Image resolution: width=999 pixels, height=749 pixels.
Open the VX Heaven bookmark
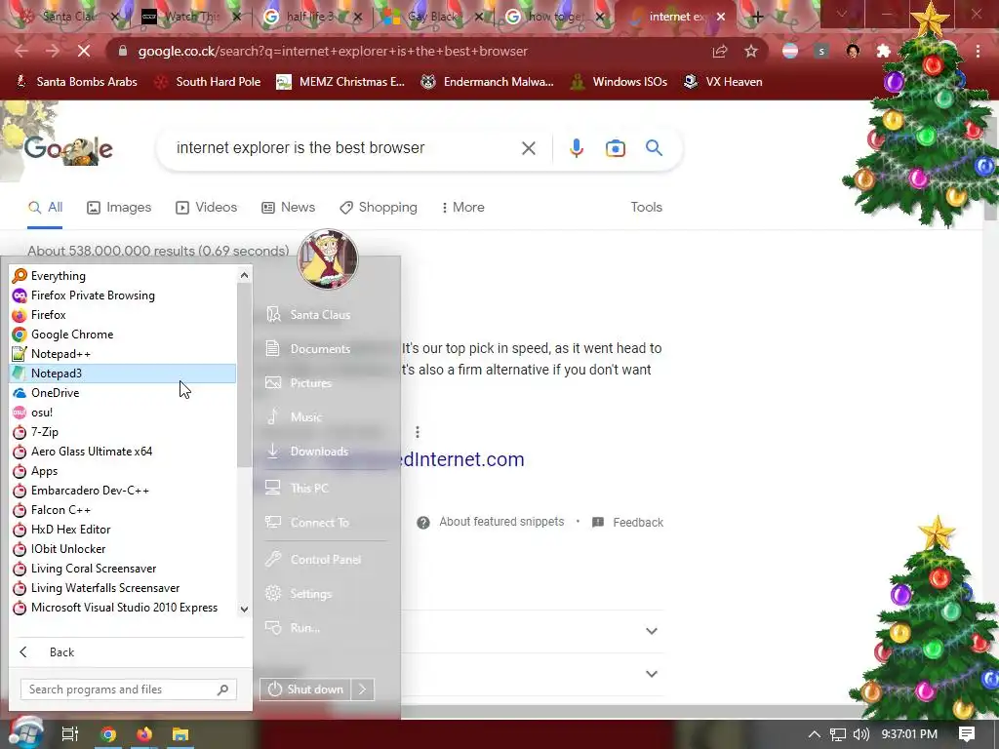[723, 82]
